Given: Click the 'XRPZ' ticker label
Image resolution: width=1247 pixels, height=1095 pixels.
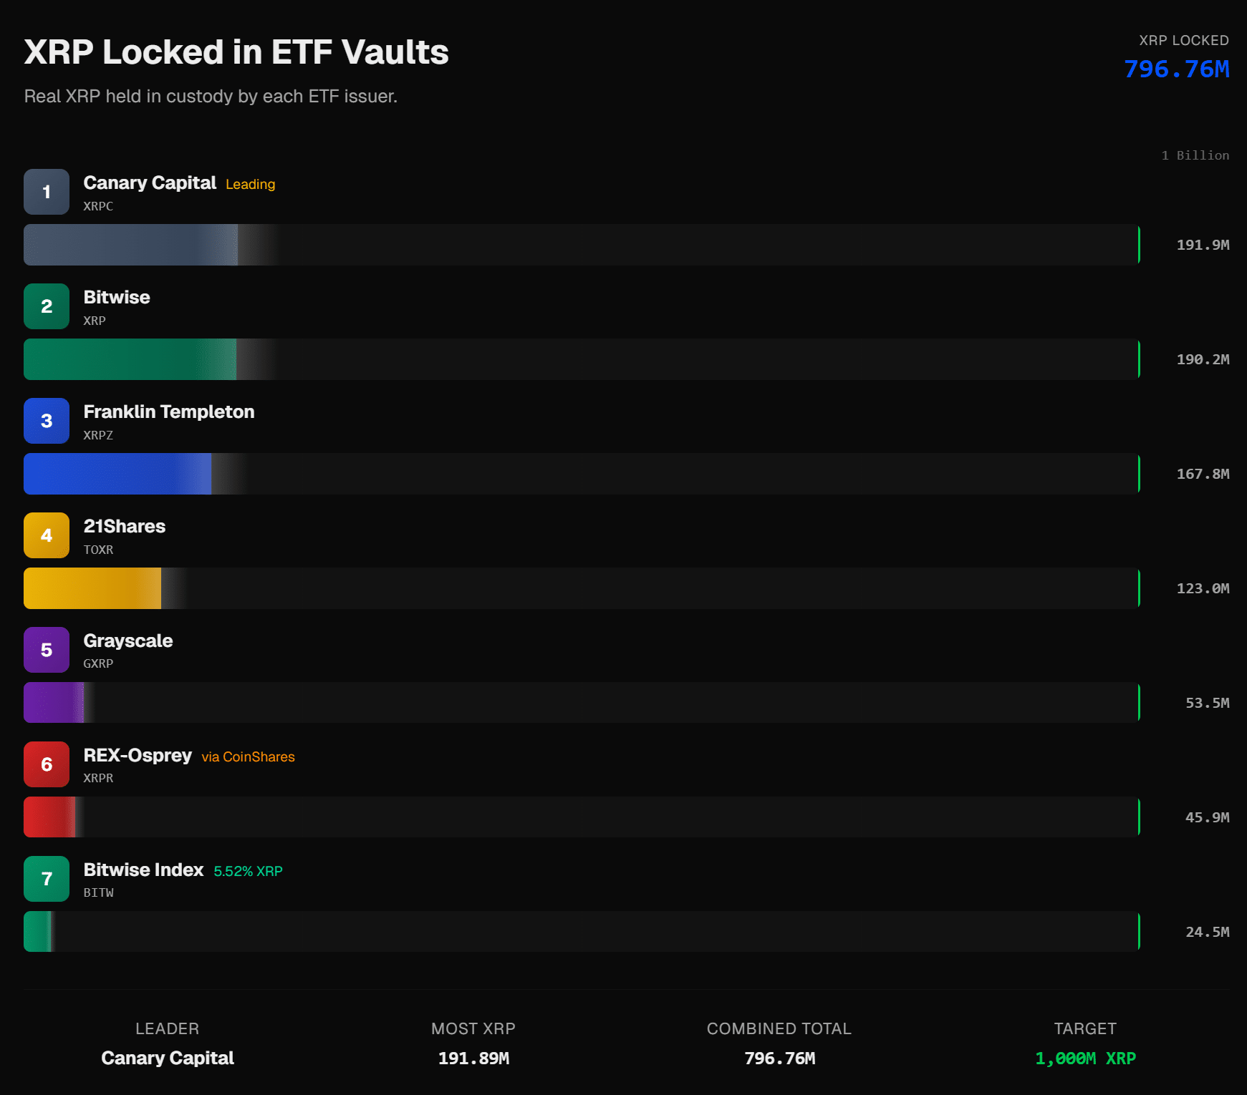Looking at the screenshot, I should coord(98,435).
